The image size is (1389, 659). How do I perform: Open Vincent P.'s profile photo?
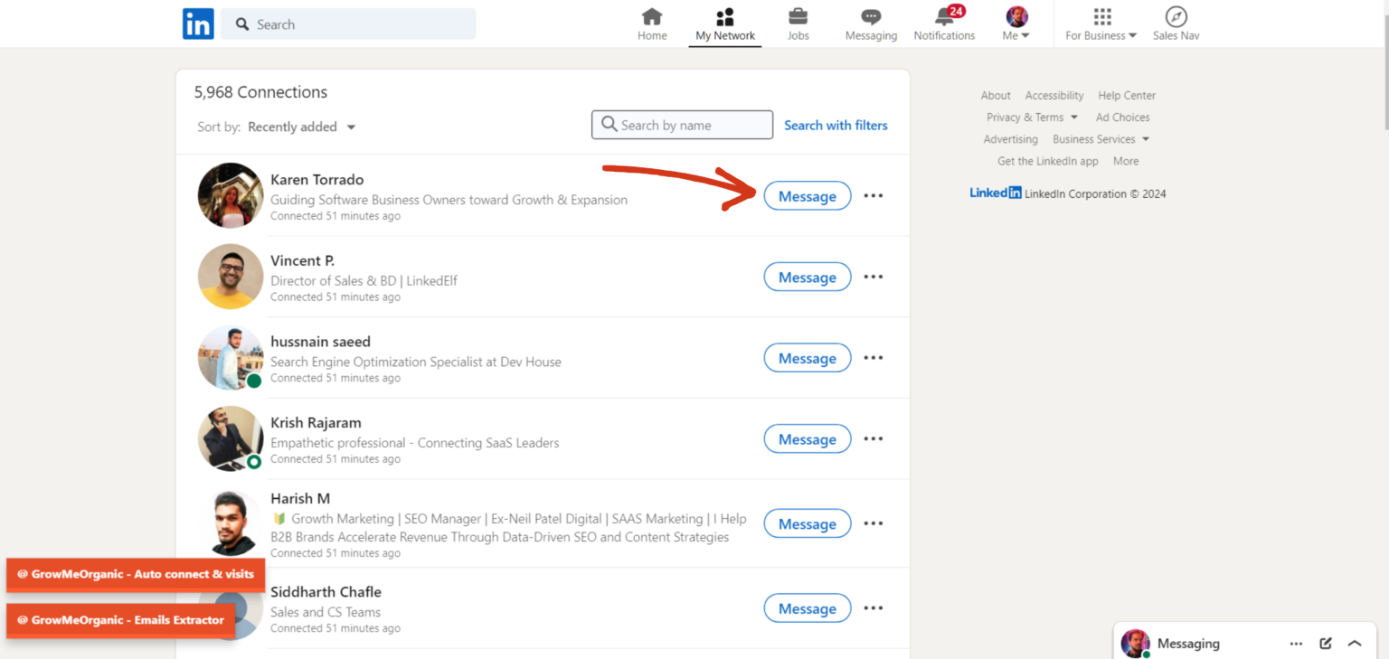pyautogui.click(x=231, y=277)
